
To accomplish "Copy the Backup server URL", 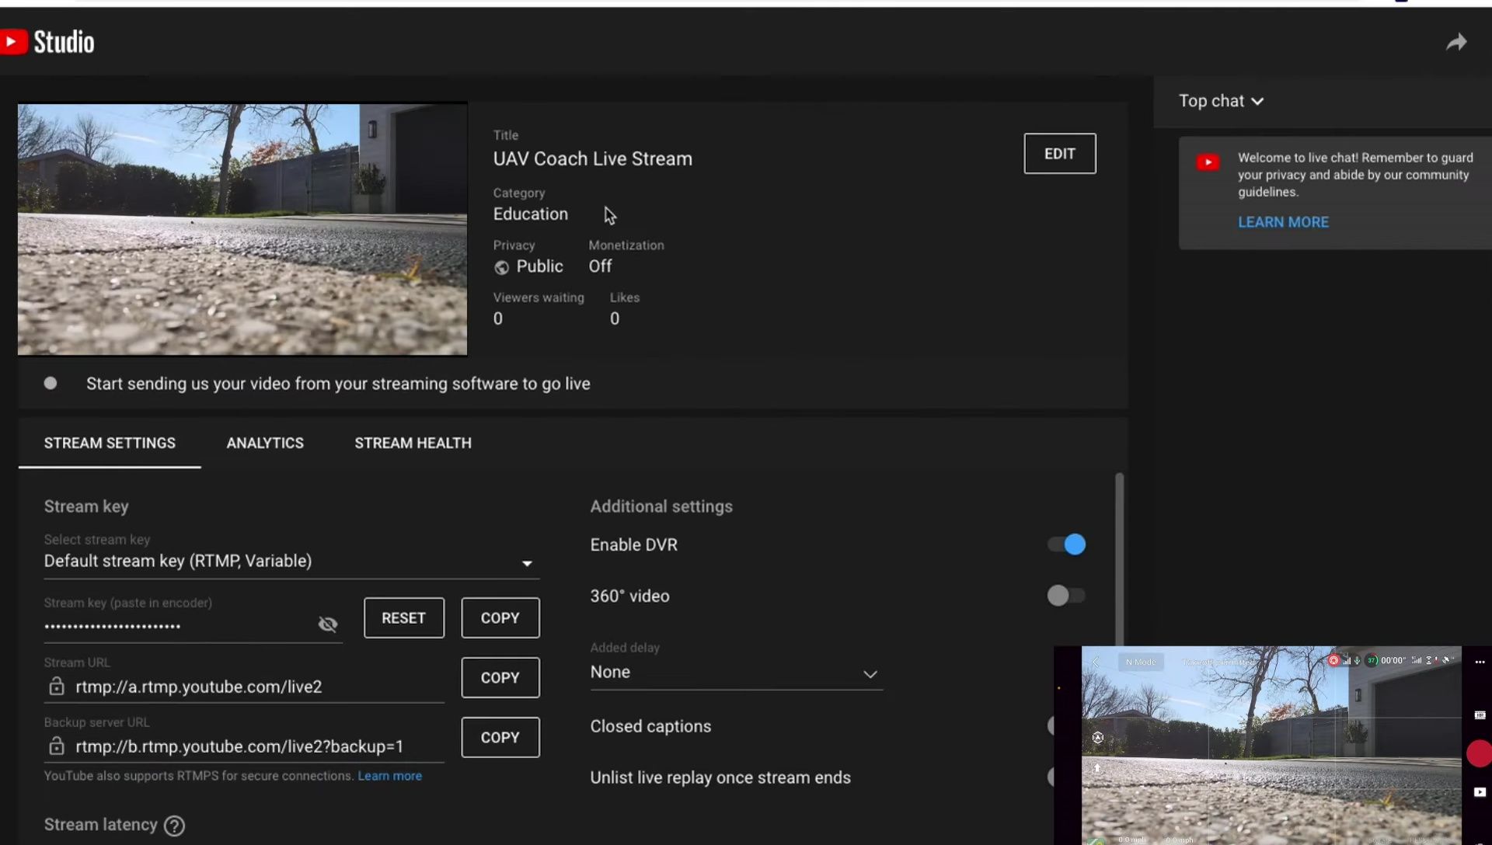I will coord(500,738).
